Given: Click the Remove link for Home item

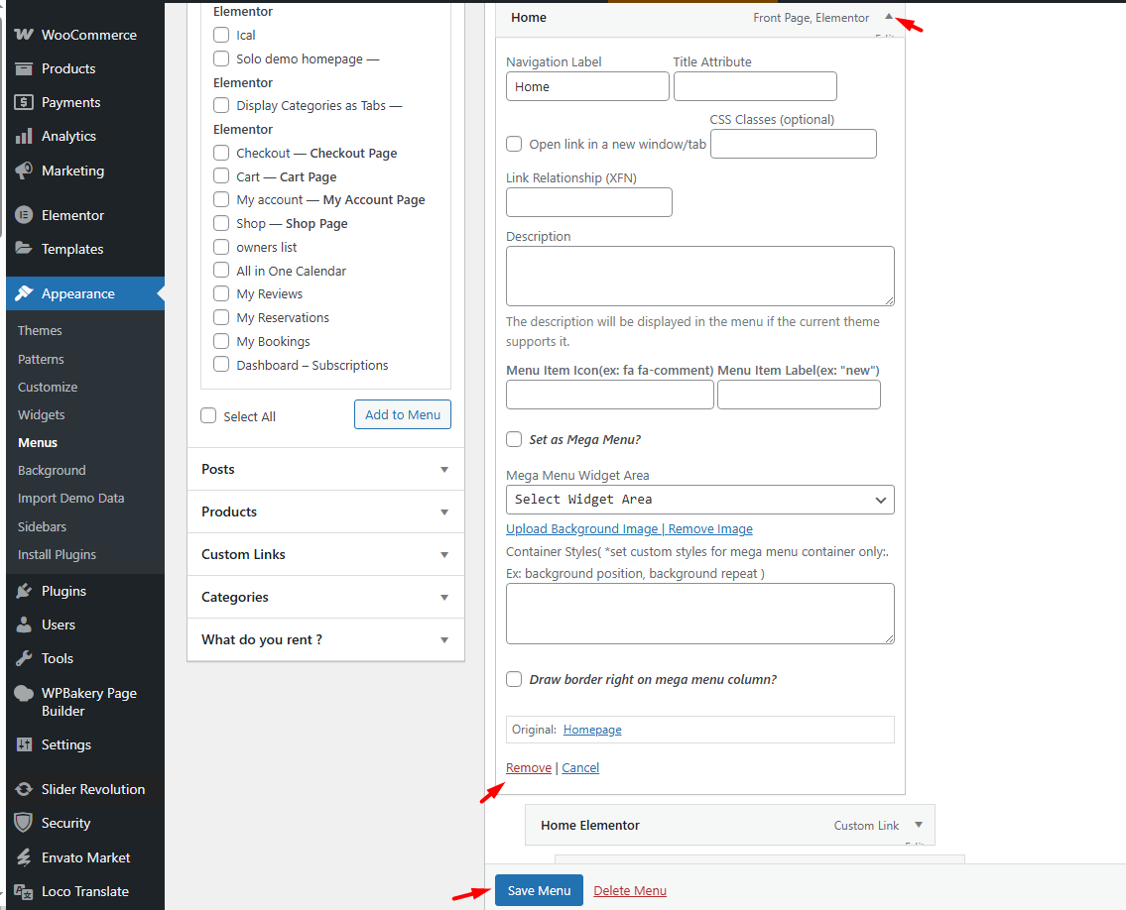Looking at the screenshot, I should click(529, 767).
